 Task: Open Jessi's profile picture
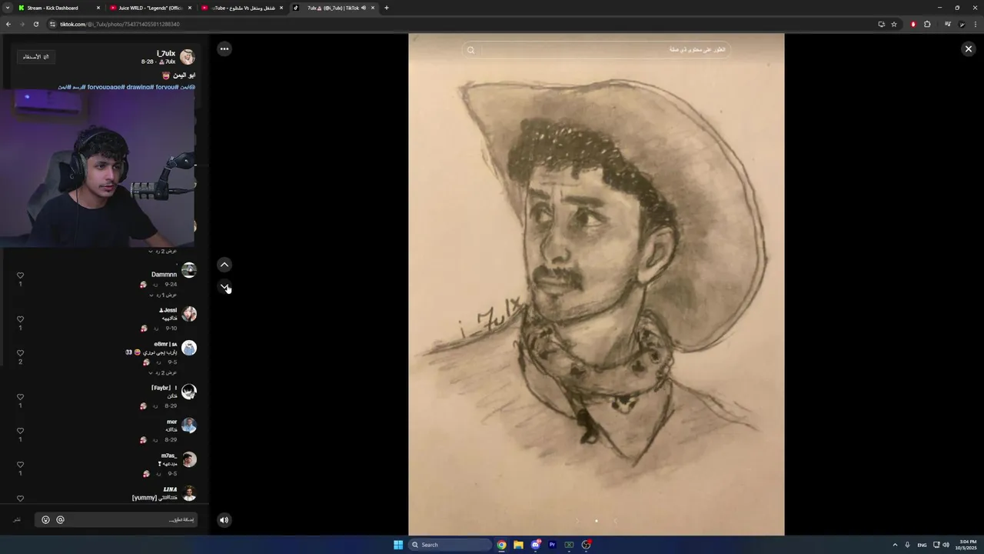(188, 314)
